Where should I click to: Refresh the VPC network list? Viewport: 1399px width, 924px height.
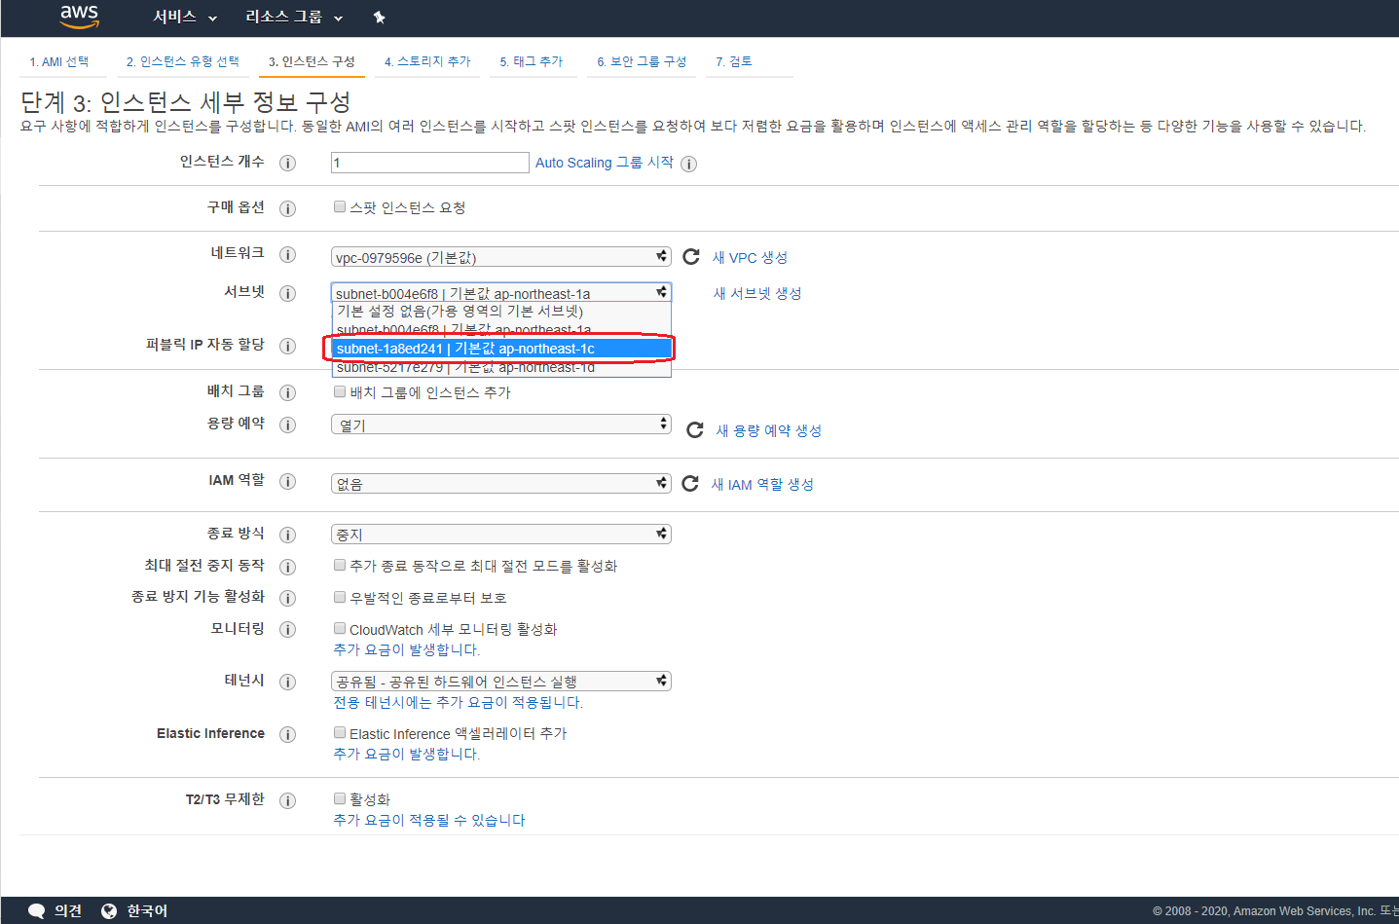[691, 256]
